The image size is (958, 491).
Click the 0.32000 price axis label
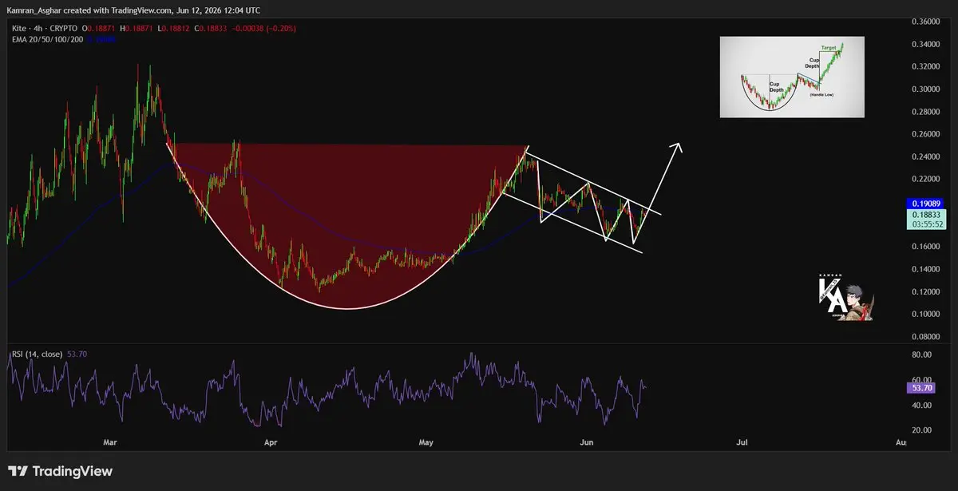(927, 67)
